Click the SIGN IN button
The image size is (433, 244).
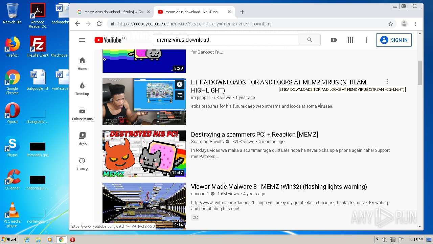point(394,40)
